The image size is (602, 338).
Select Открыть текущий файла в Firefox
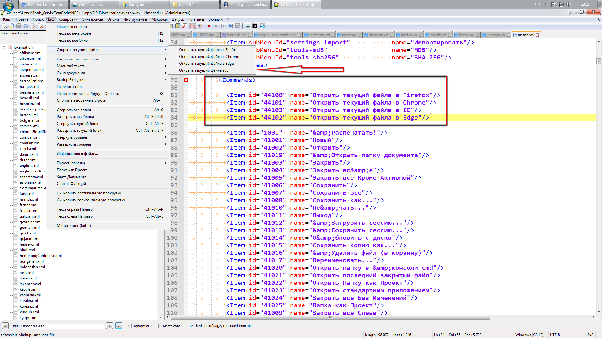click(x=212, y=50)
